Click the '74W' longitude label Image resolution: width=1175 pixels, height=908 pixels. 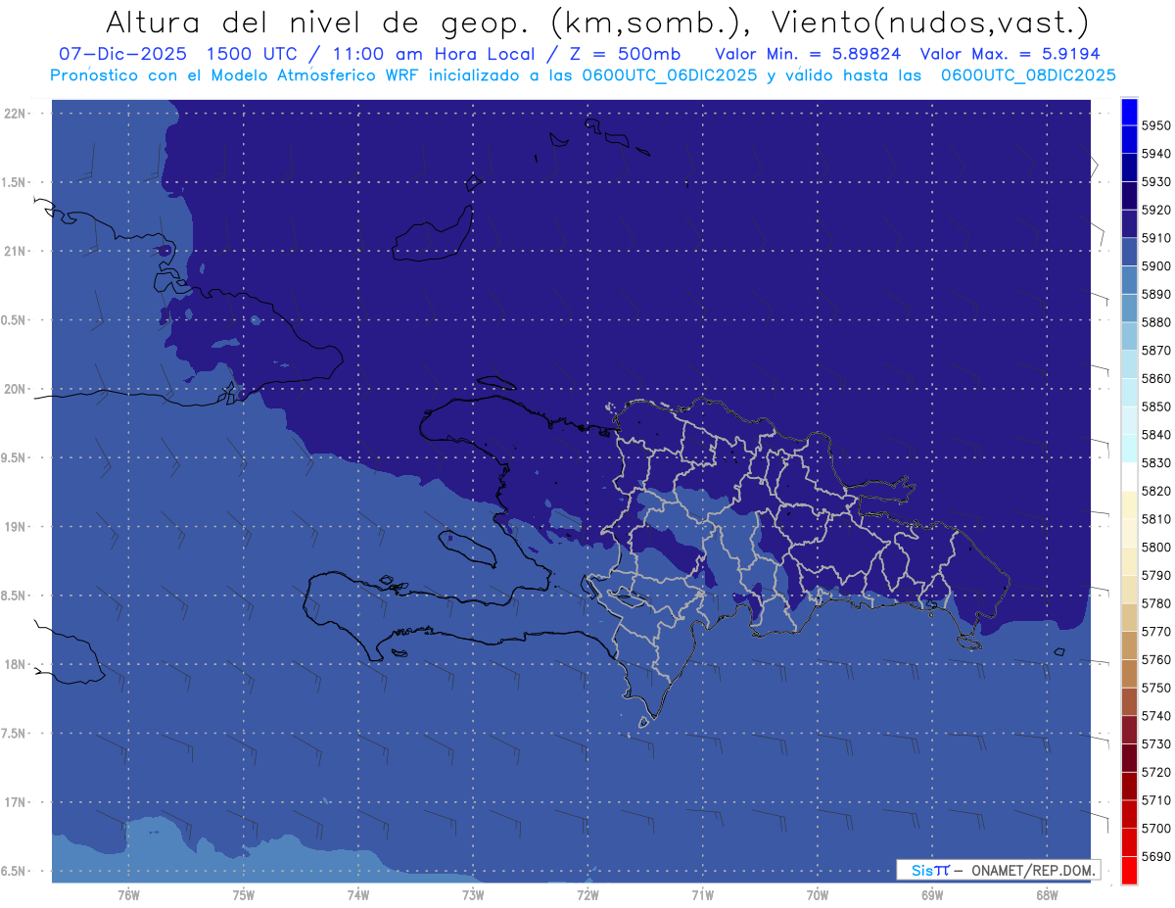click(x=357, y=894)
